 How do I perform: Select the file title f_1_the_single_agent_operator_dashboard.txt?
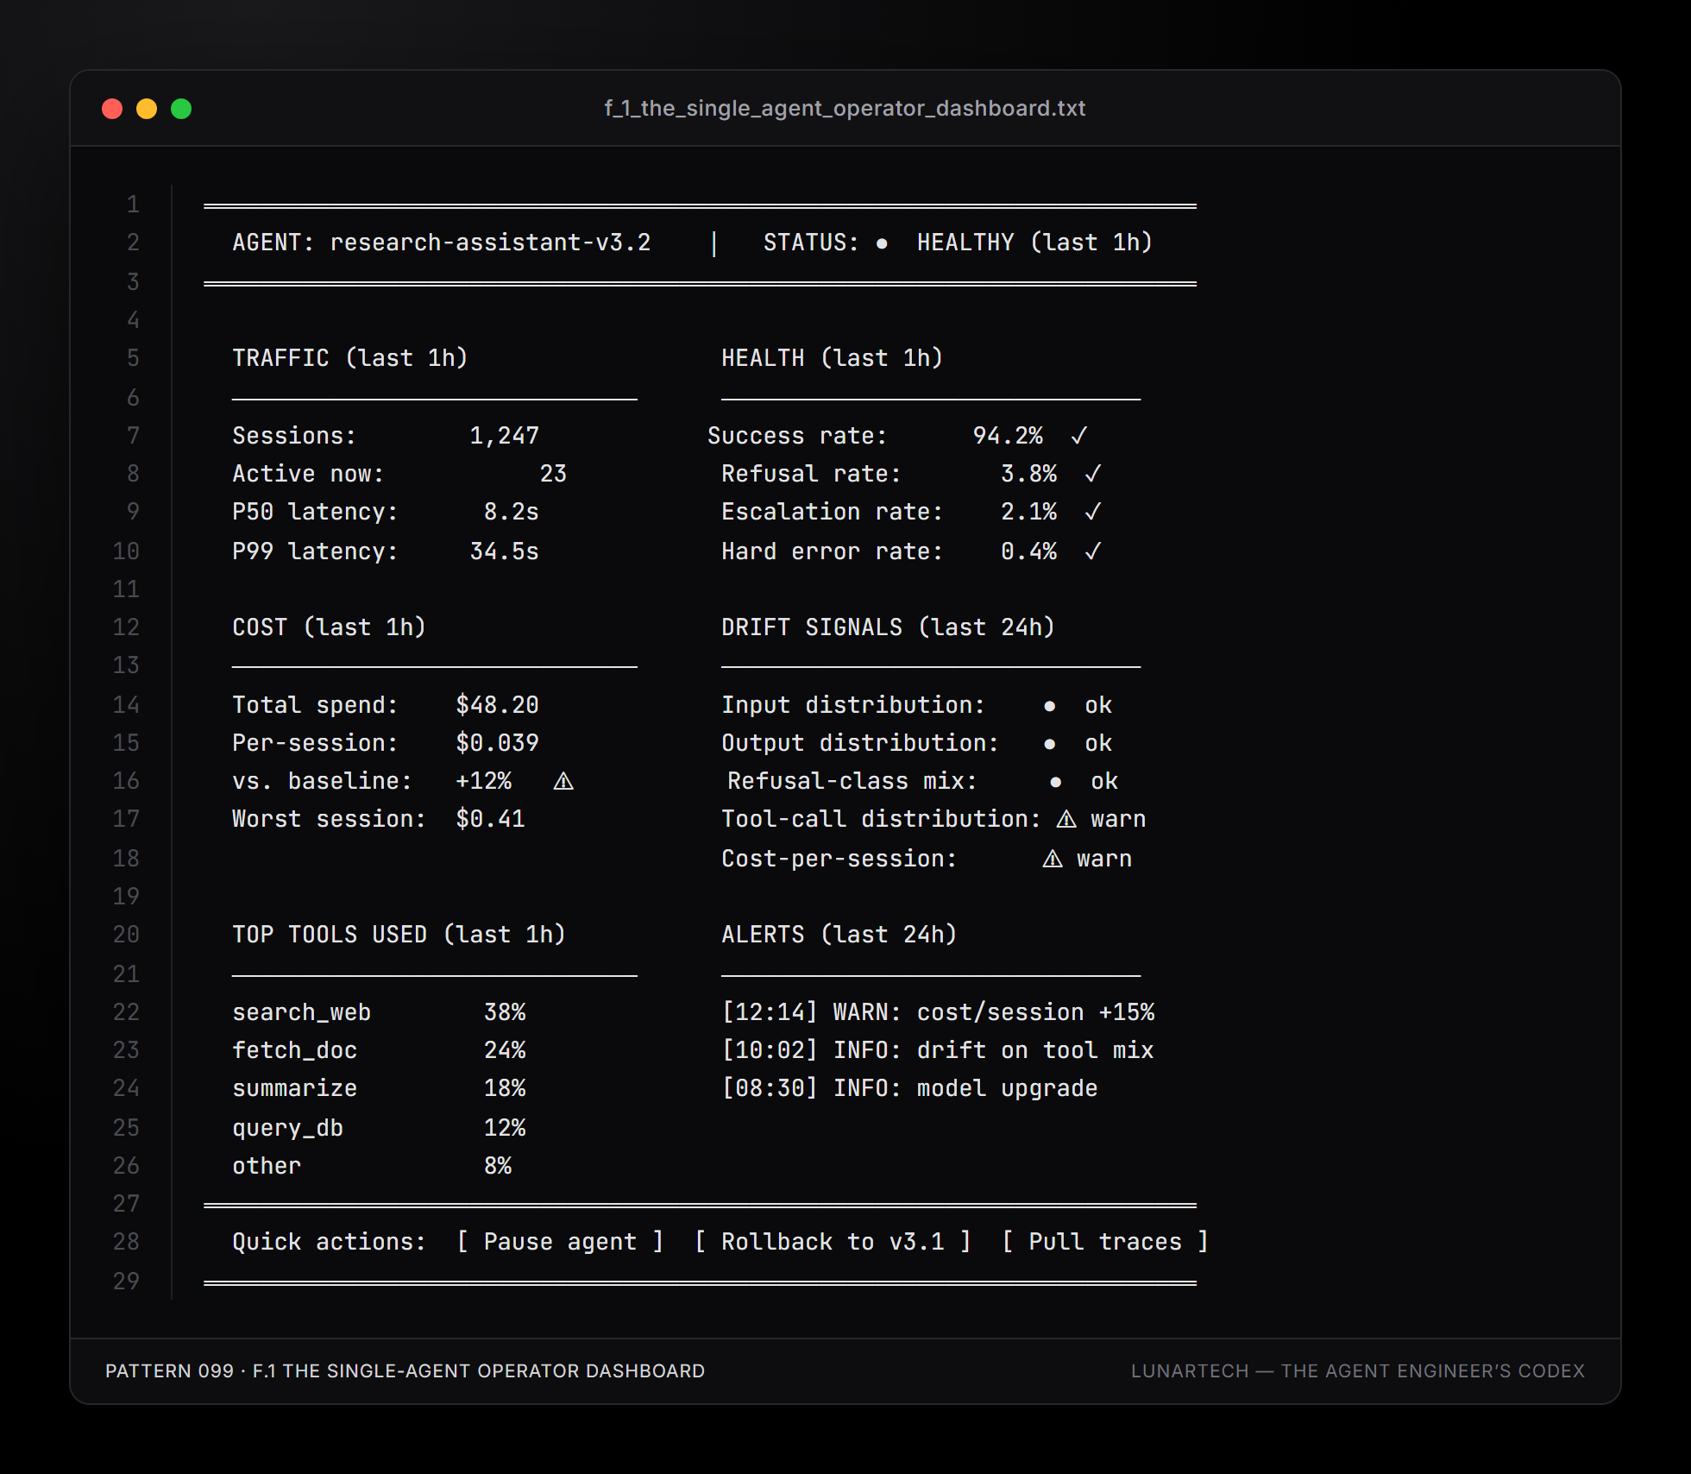pyautogui.click(x=845, y=108)
